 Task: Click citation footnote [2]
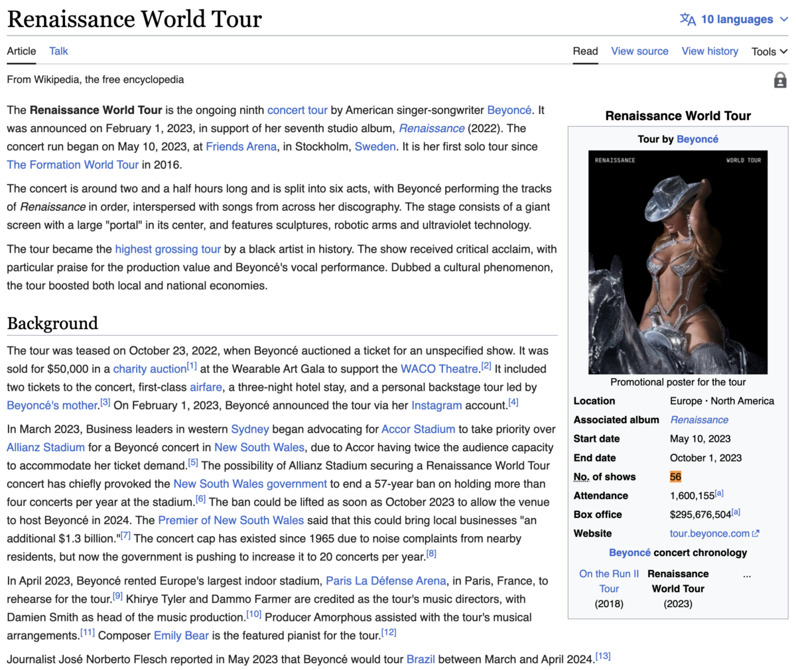[x=486, y=366]
